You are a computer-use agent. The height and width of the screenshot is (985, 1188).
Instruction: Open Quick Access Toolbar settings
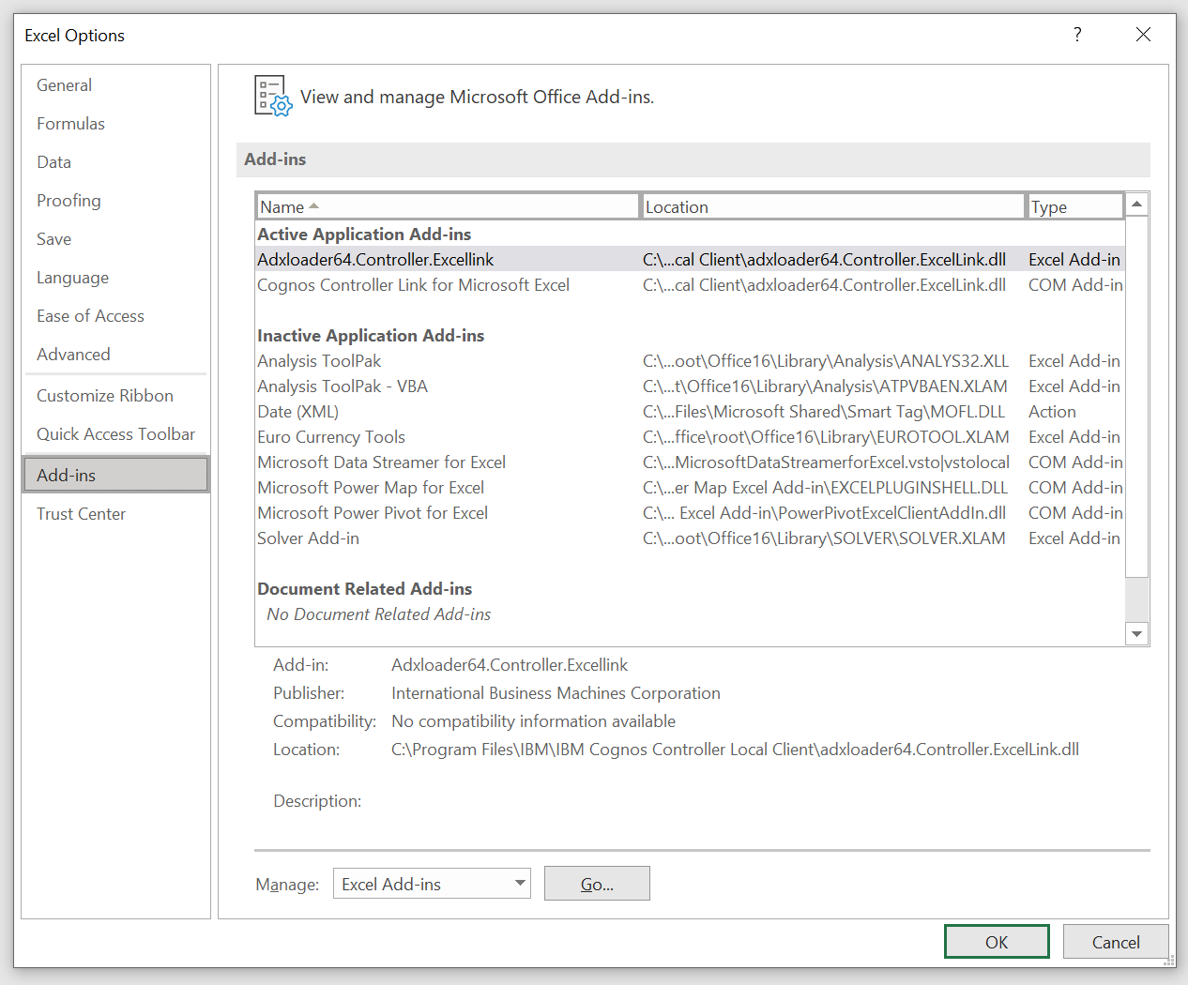point(115,434)
